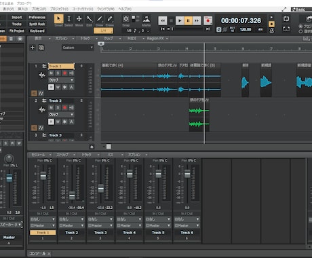Open Track 1 clip edit filter dropdown

(x=61, y=80)
